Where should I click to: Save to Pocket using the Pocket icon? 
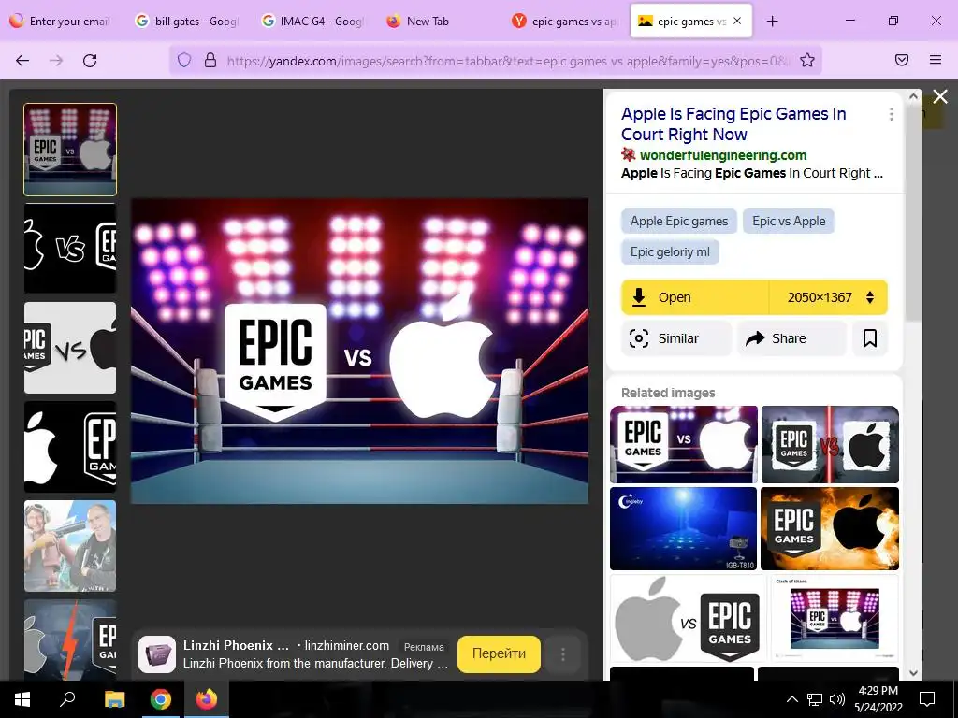[x=902, y=60]
